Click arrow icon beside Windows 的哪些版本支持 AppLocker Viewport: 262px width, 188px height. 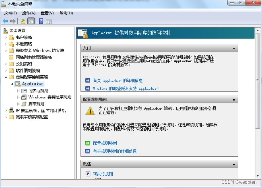88,88
